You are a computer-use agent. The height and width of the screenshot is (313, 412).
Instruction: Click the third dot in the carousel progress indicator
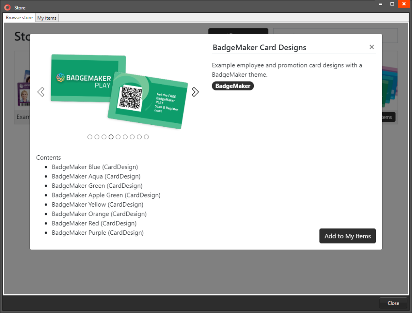point(104,137)
